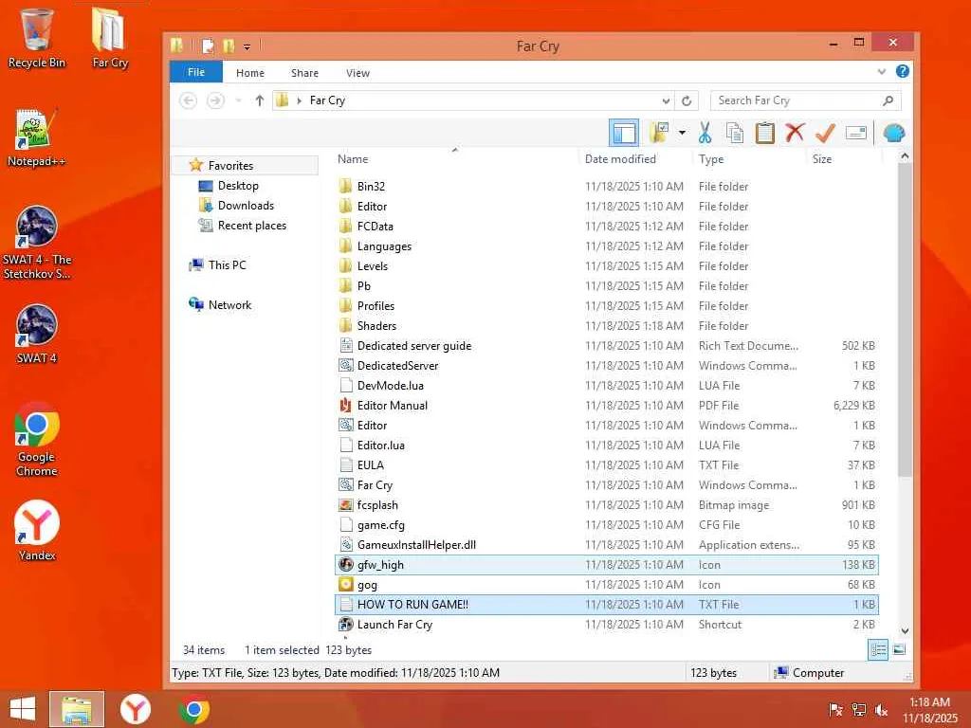
Task: Cut the selection with the scissors icon
Action: [705, 133]
